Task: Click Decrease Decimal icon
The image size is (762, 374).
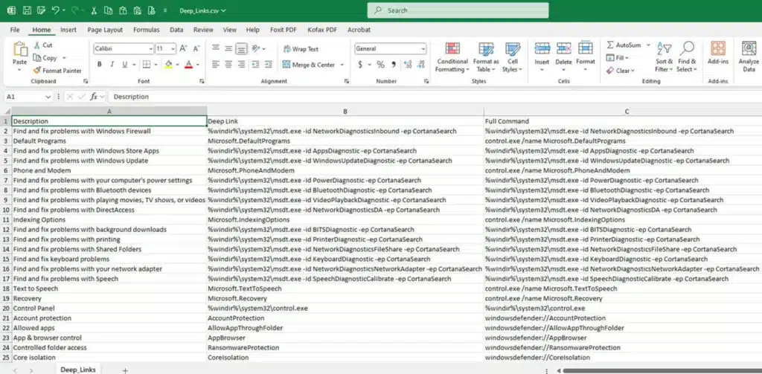Action: tap(421, 65)
